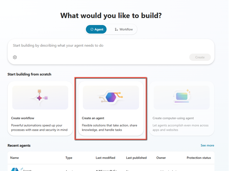Click the hexagon agent illustration icon
This screenshot has height=171, width=229.
(111, 97)
